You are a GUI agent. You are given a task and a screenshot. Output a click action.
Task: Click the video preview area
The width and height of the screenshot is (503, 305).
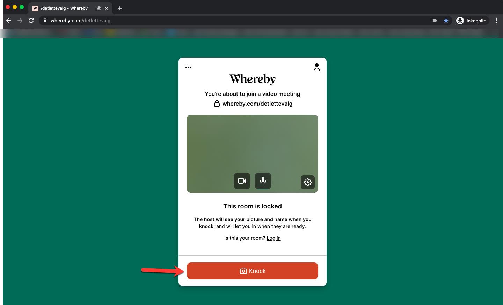tap(252, 143)
